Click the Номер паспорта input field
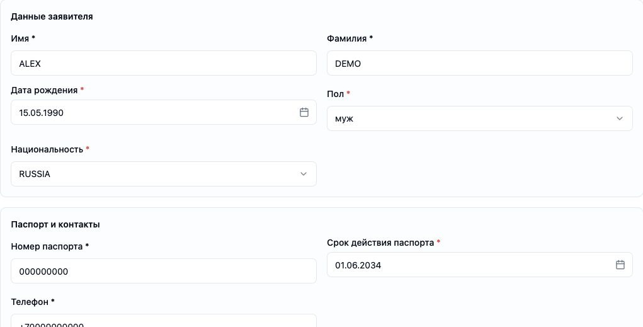The width and height of the screenshot is (643, 327). (164, 271)
